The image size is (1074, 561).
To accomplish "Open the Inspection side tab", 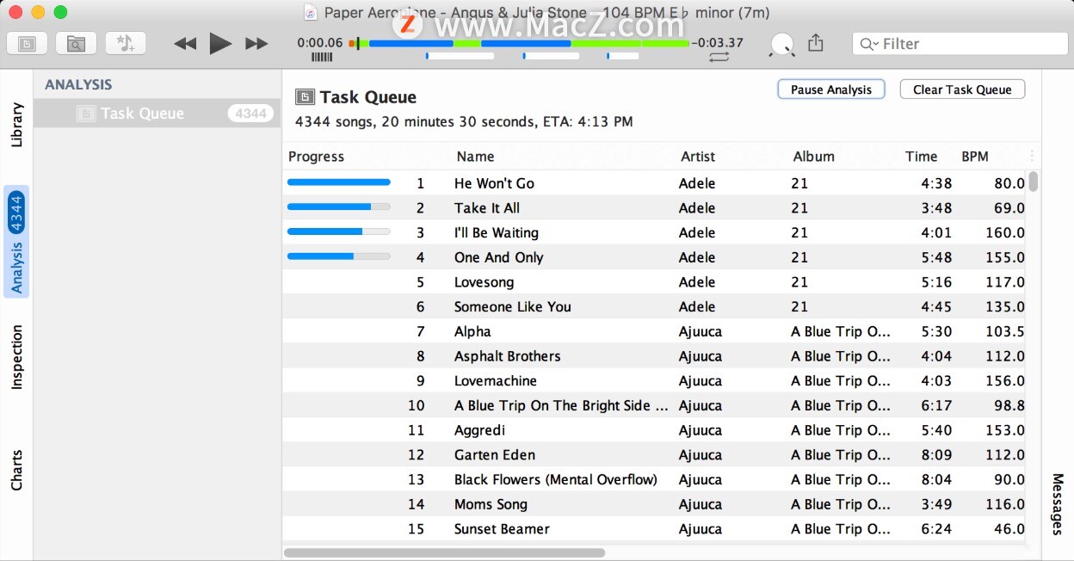I will point(16,357).
